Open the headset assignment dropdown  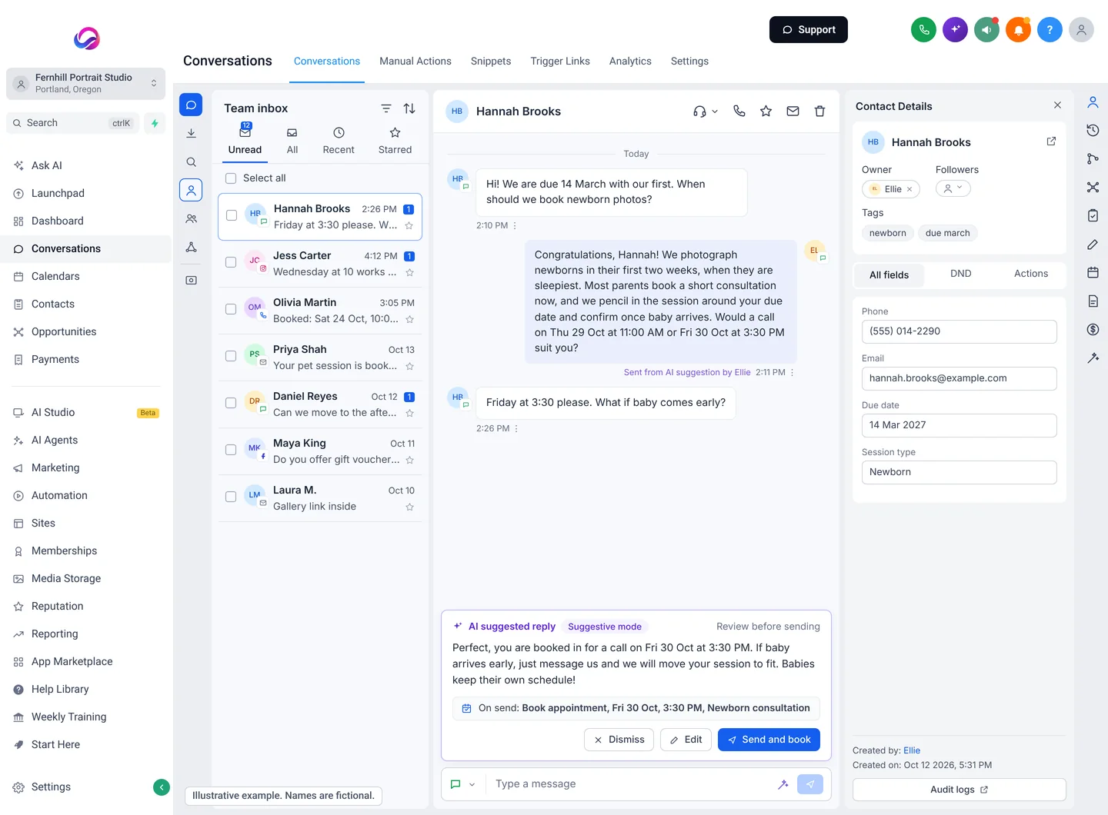point(705,111)
